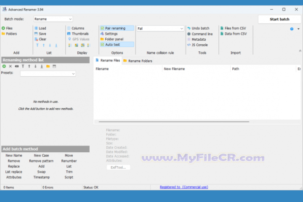Viewport: 303px width, 202px height.
Task: Add a List replace method
Action: pyautogui.click(x=14, y=172)
